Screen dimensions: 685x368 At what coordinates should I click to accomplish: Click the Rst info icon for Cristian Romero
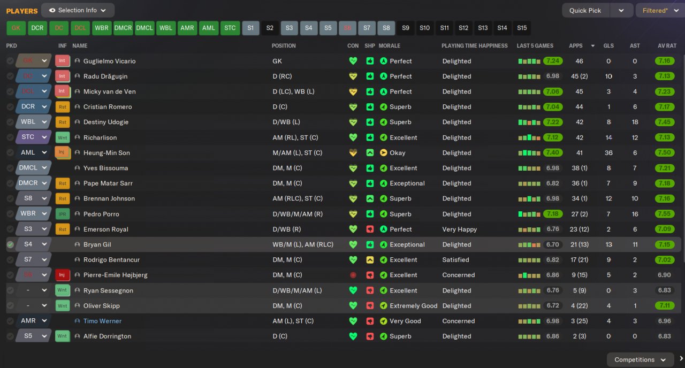click(62, 107)
